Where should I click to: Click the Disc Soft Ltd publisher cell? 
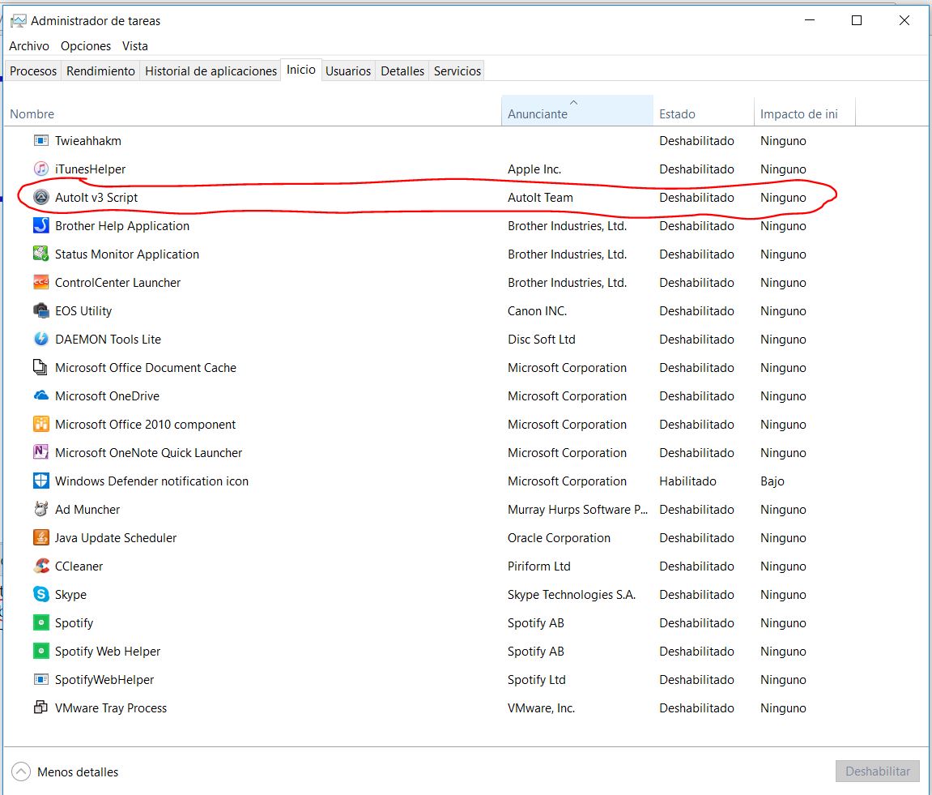click(x=542, y=340)
